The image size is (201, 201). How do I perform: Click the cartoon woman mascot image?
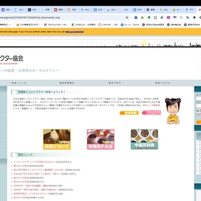click(173, 111)
